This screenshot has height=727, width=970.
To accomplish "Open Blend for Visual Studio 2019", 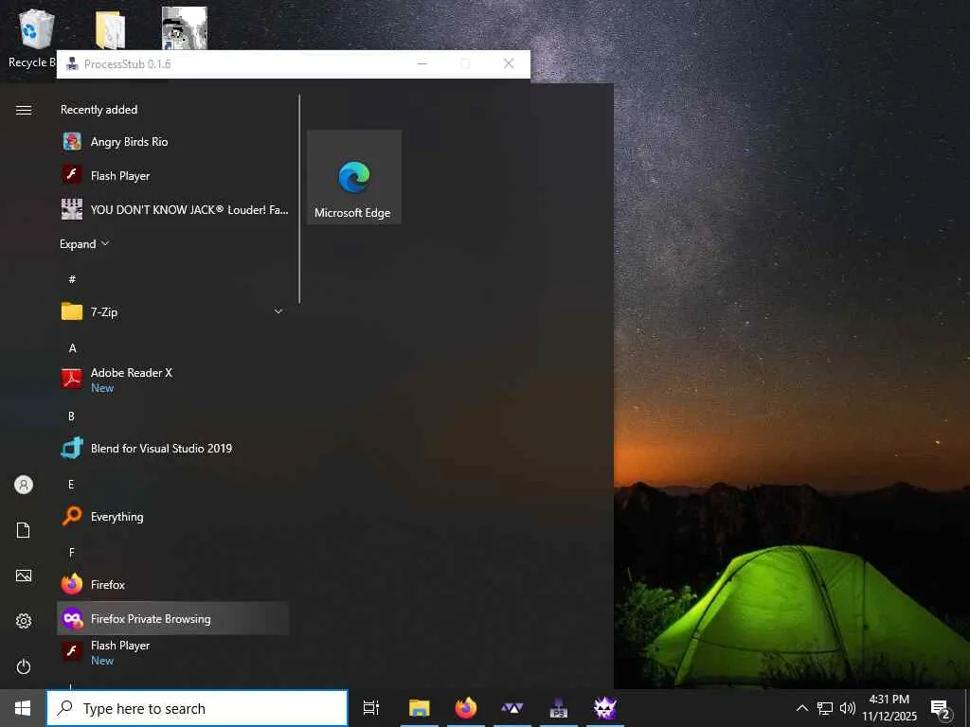I will [172, 448].
